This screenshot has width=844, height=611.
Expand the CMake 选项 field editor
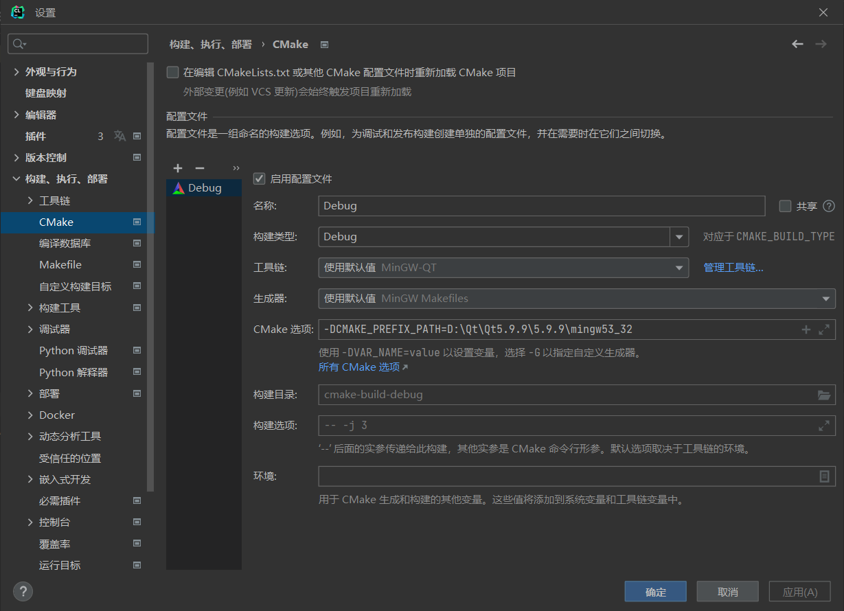824,330
